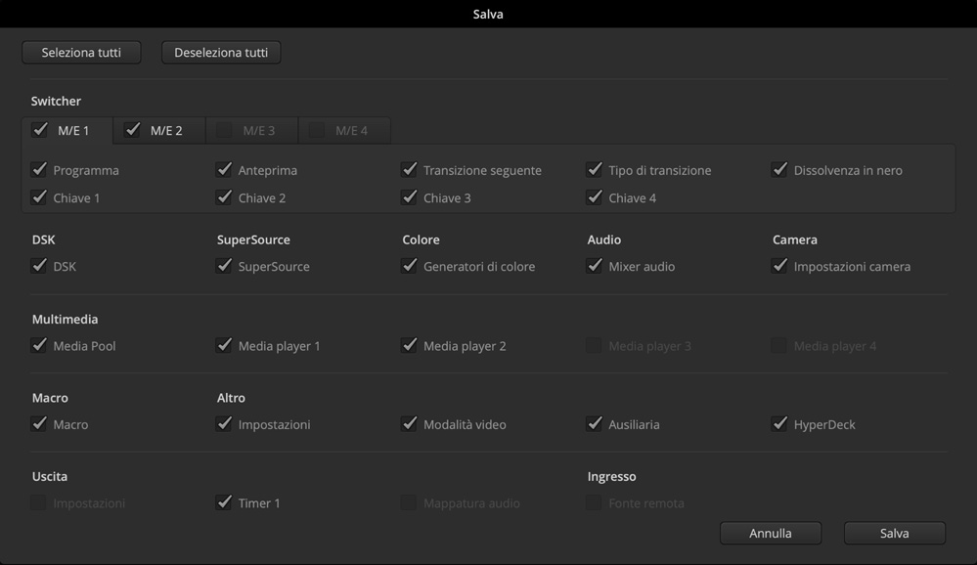The height and width of the screenshot is (565, 977).
Task: Uncheck the Media Pool checkbox
Action: click(x=39, y=345)
